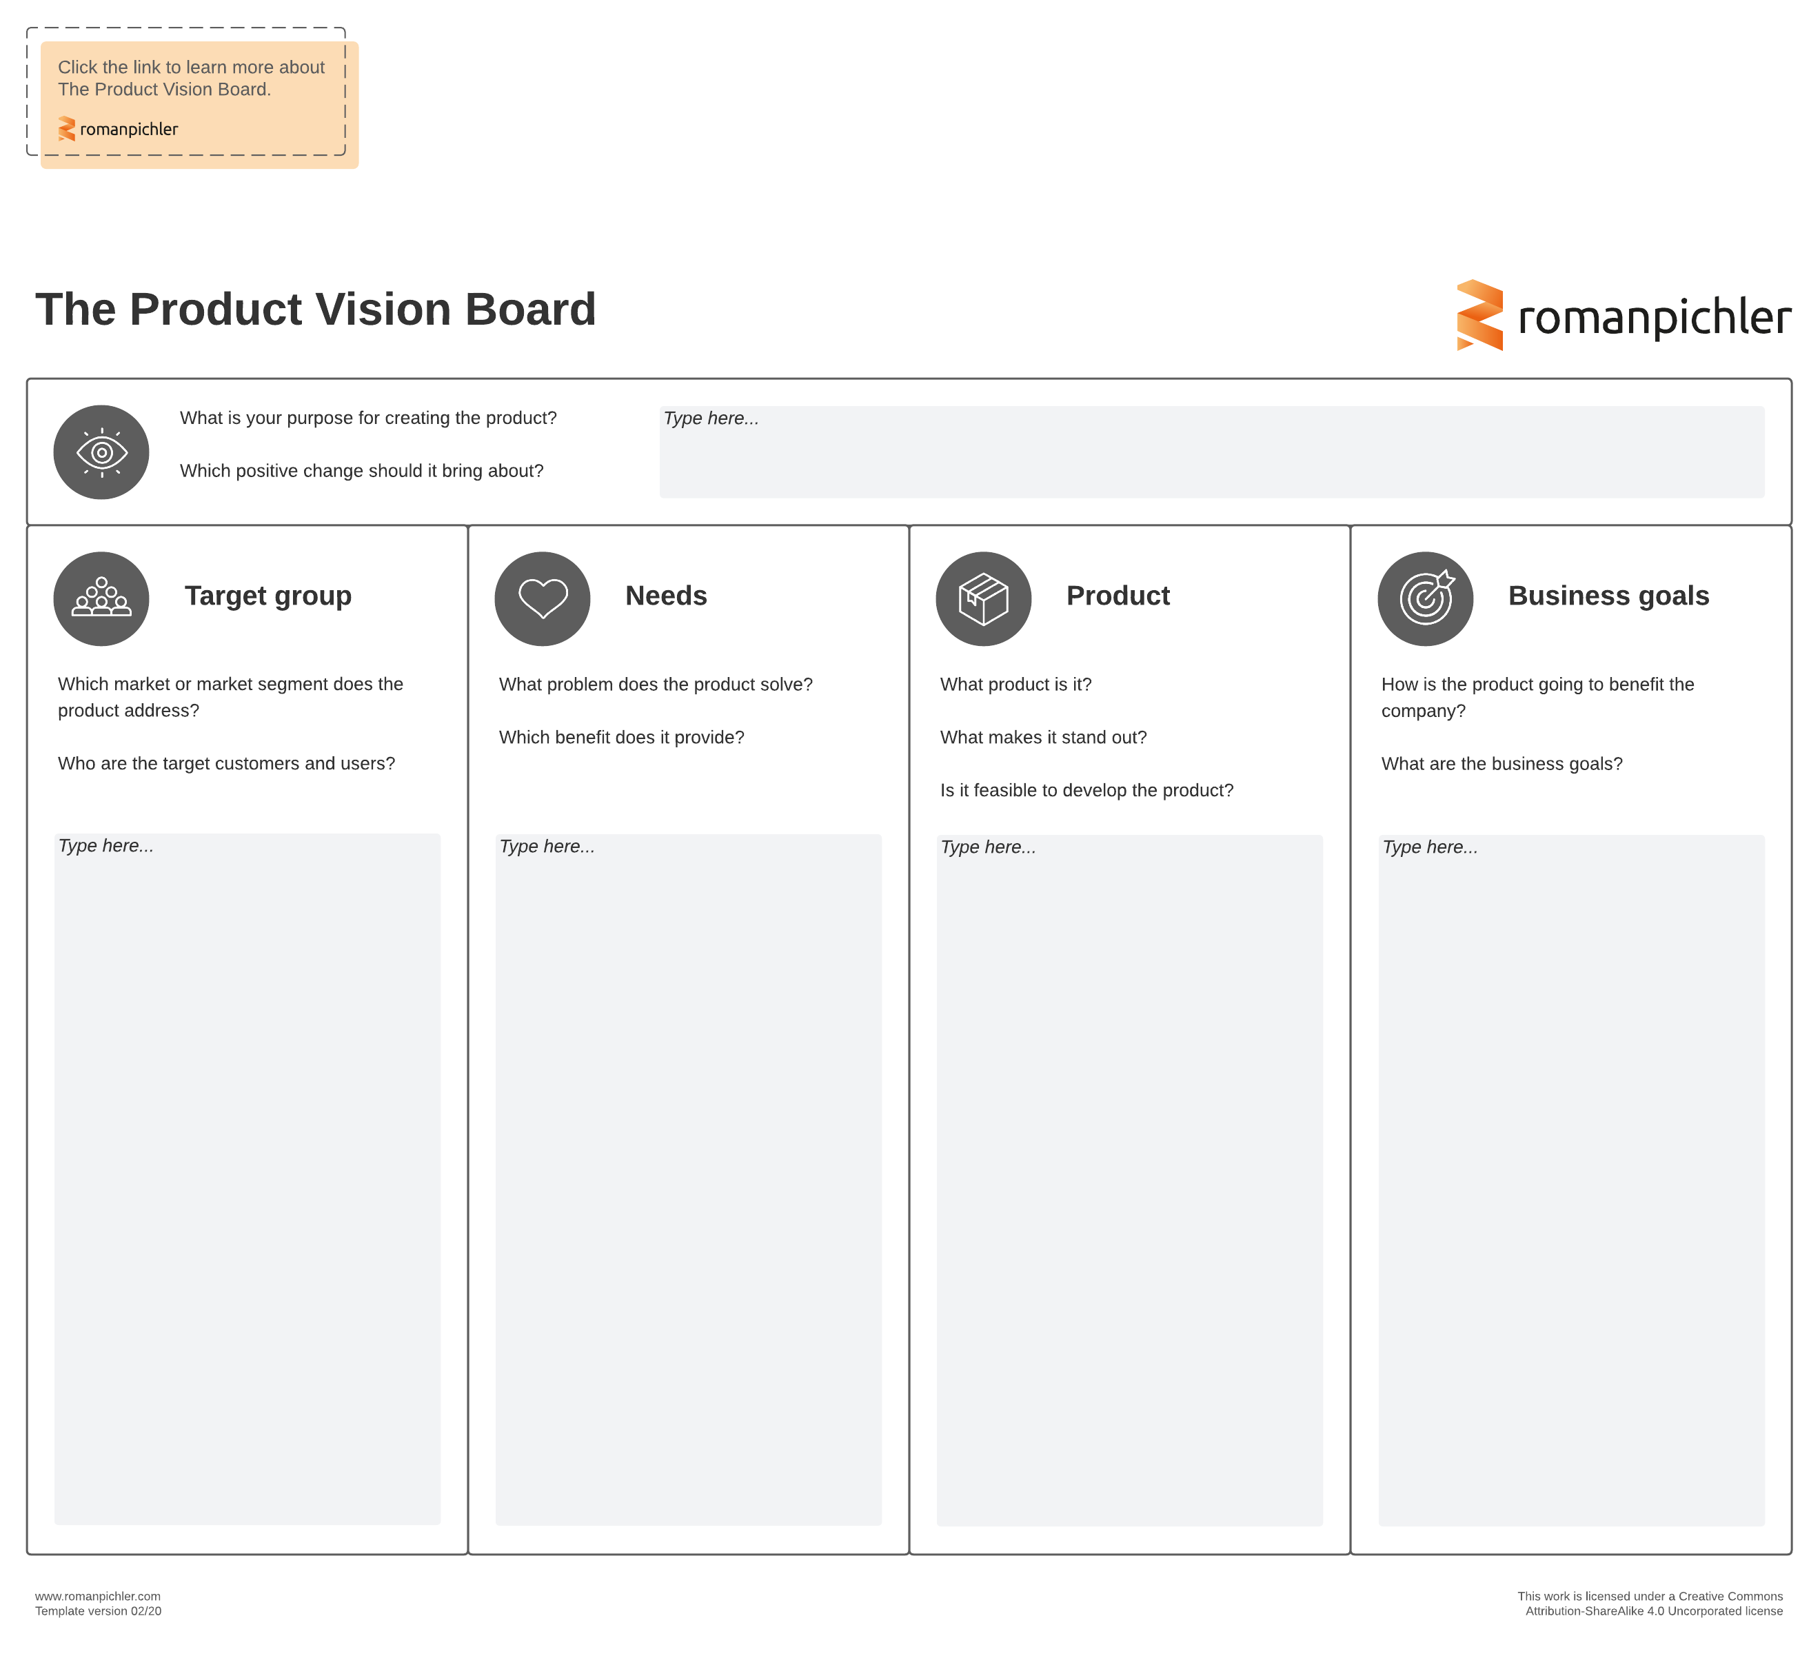The width and height of the screenshot is (1820, 1656).
Task: Select 'The Product Vision Board' title
Action: coord(315,309)
